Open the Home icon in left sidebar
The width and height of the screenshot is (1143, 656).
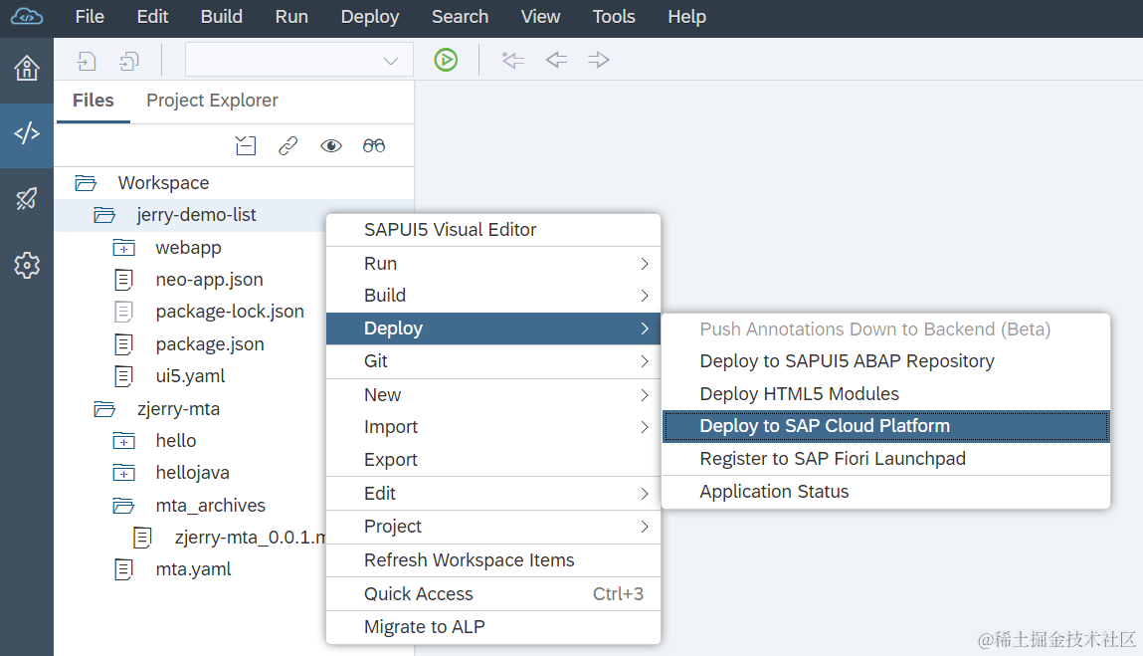click(x=27, y=69)
